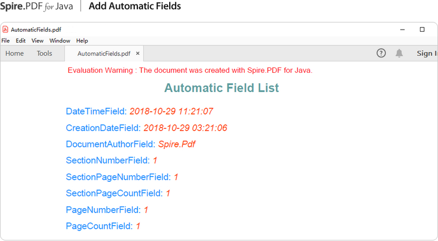The image size is (438, 241).
Task: Select the AutomaticFields.pdf document tab
Action: (x=103, y=54)
